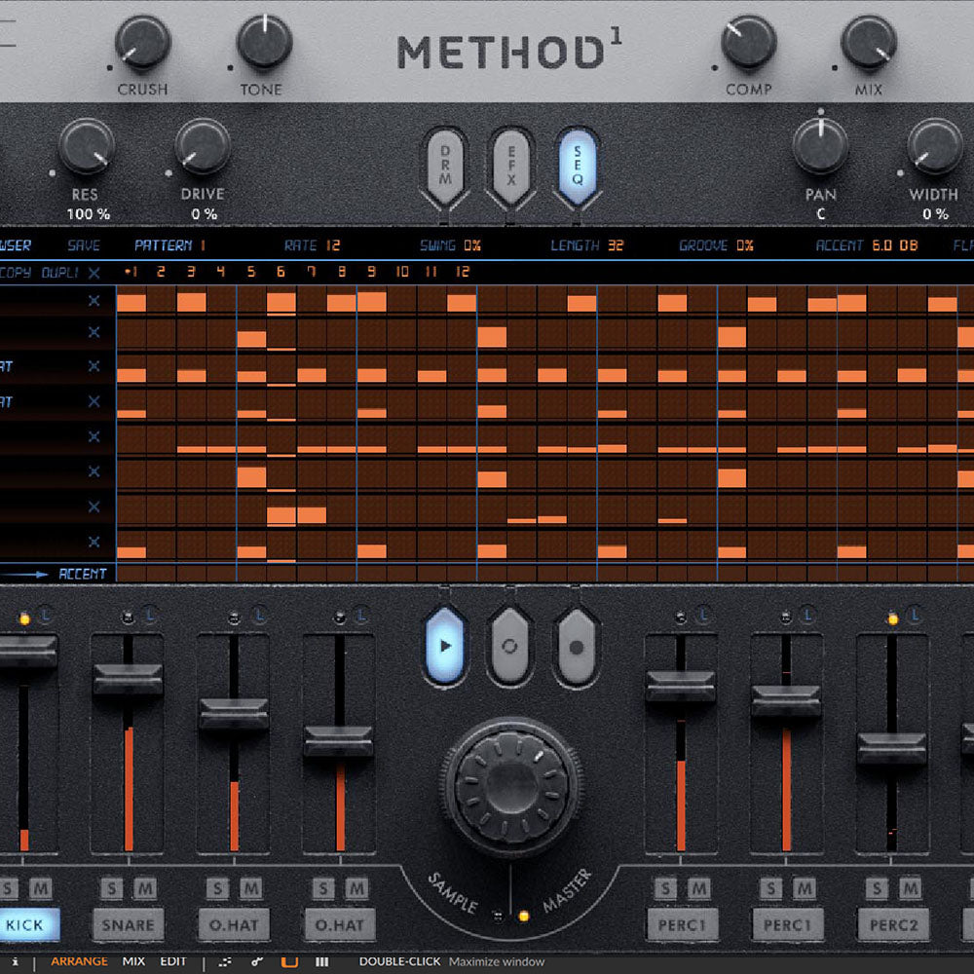This screenshot has width=974, height=974.
Task: Clear the first sequencer row with its X
Action: (94, 300)
